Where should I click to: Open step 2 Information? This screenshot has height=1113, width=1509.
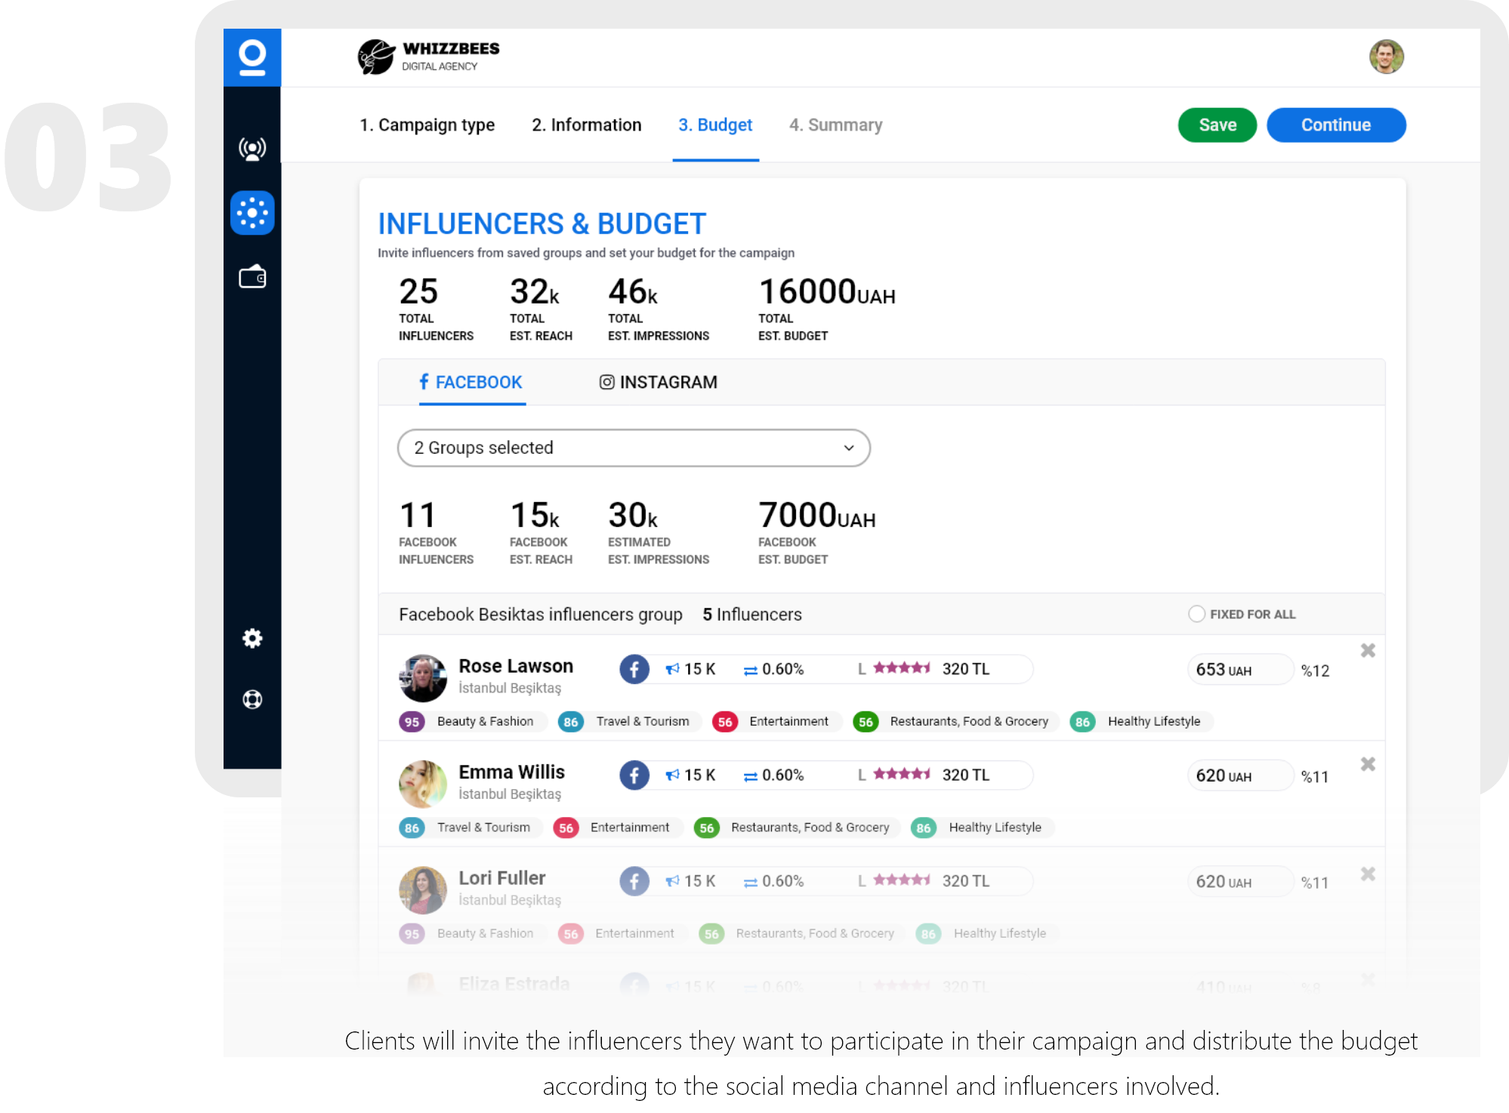point(586,125)
